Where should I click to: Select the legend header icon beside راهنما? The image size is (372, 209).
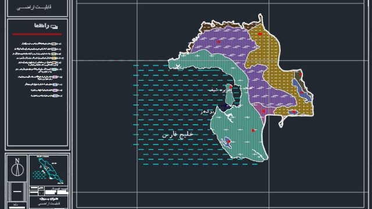click(x=54, y=27)
